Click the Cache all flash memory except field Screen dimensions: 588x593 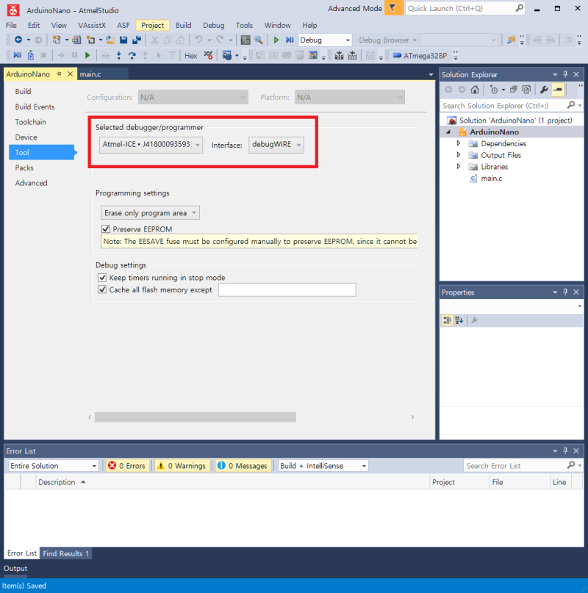pyautogui.click(x=287, y=290)
